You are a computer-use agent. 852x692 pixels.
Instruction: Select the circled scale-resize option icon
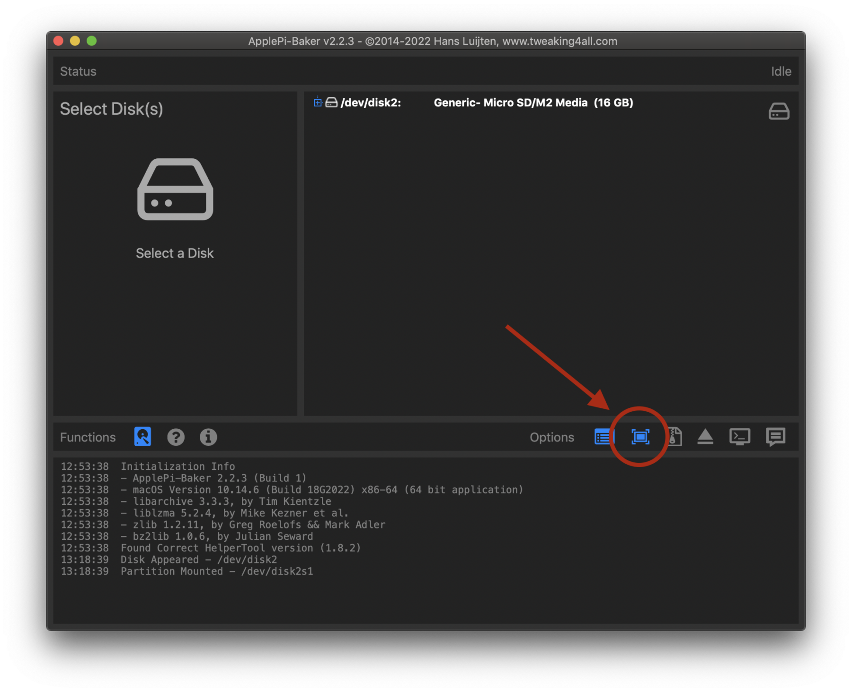[639, 437]
